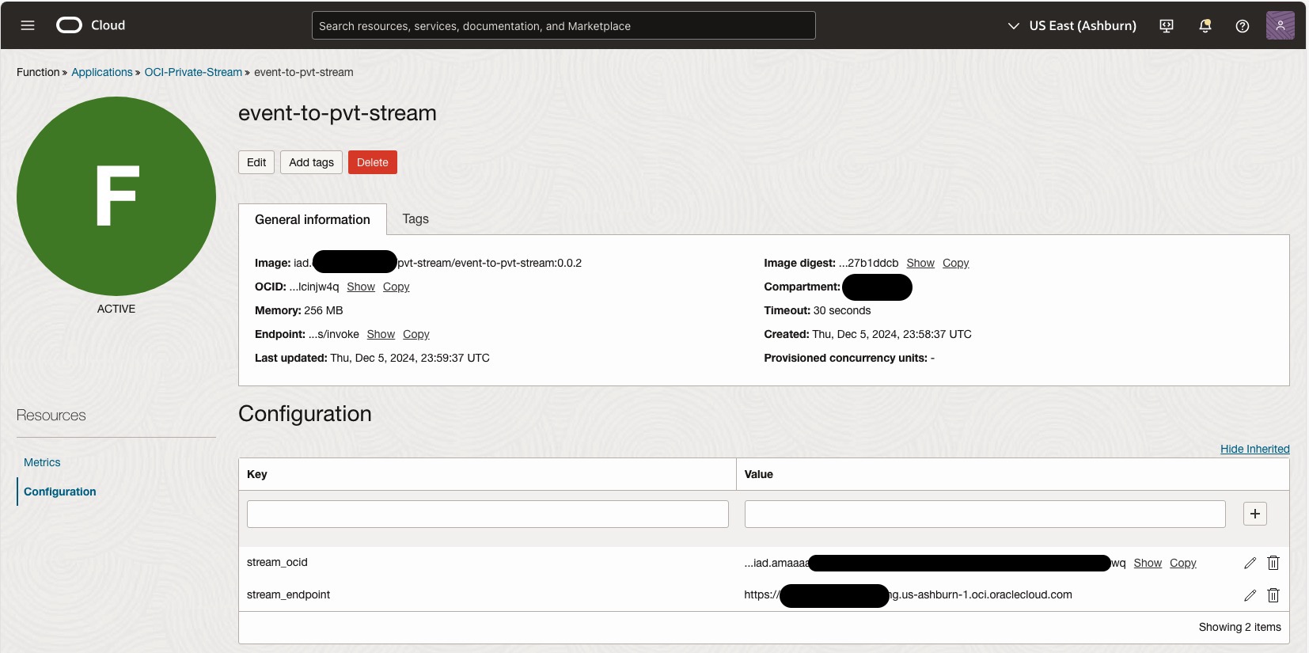
Task: Copy the Image digest
Action: pos(956,263)
